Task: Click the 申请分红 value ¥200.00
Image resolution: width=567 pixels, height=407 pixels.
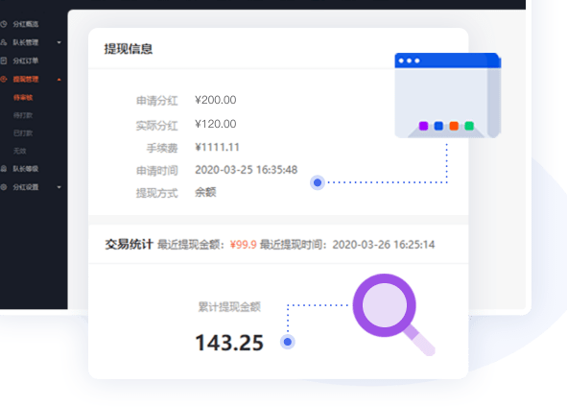Action: (x=216, y=100)
